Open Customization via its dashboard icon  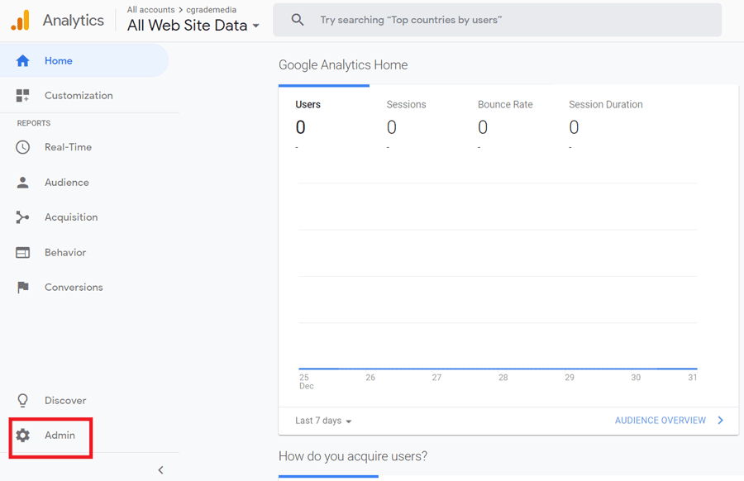23,95
